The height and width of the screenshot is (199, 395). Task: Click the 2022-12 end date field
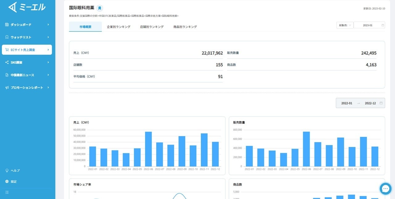point(370,103)
